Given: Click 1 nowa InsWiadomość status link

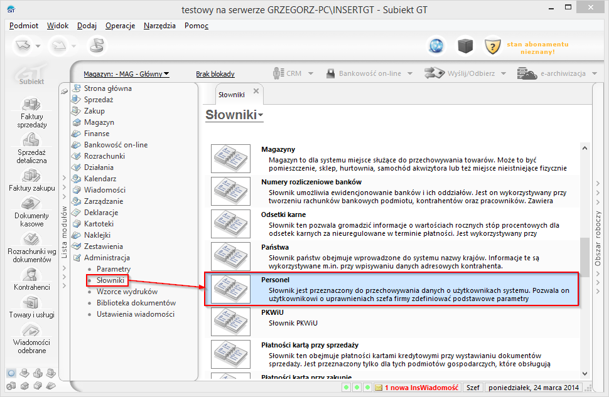Looking at the screenshot, I should coord(421,388).
